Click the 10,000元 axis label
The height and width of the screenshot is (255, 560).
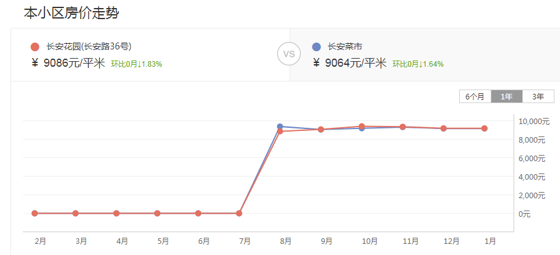click(x=533, y=121)
